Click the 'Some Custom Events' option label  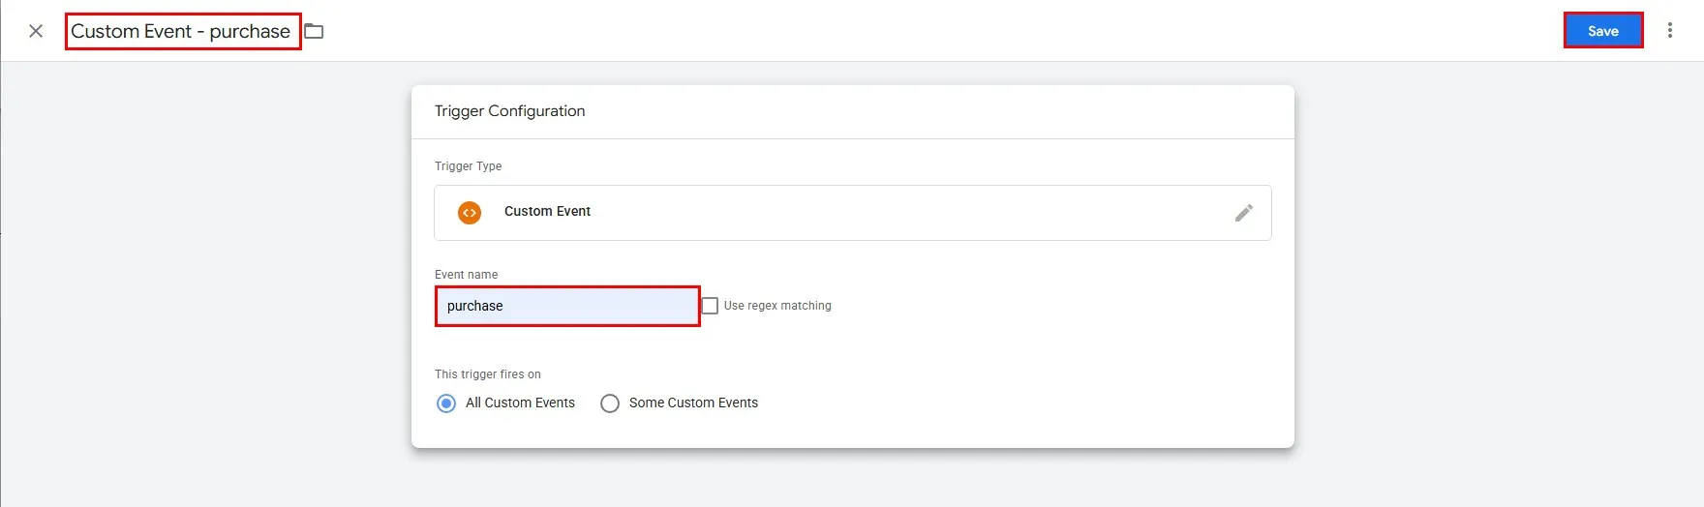(693, 403)
